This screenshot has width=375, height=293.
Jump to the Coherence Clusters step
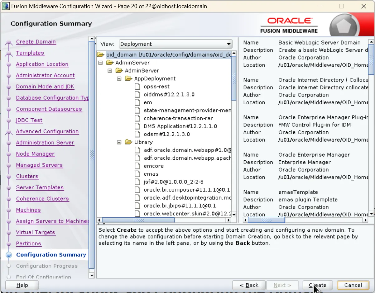point(42,199)
